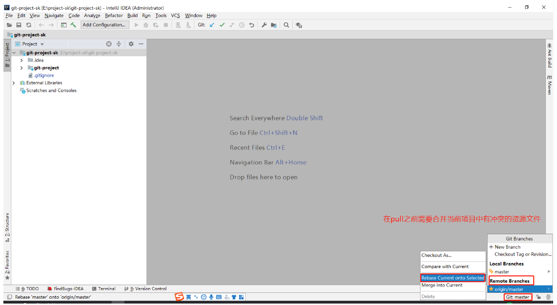Click the Compare with Current branch icon
The height and width of the screenshot is (305, 557).
[232, 25]
